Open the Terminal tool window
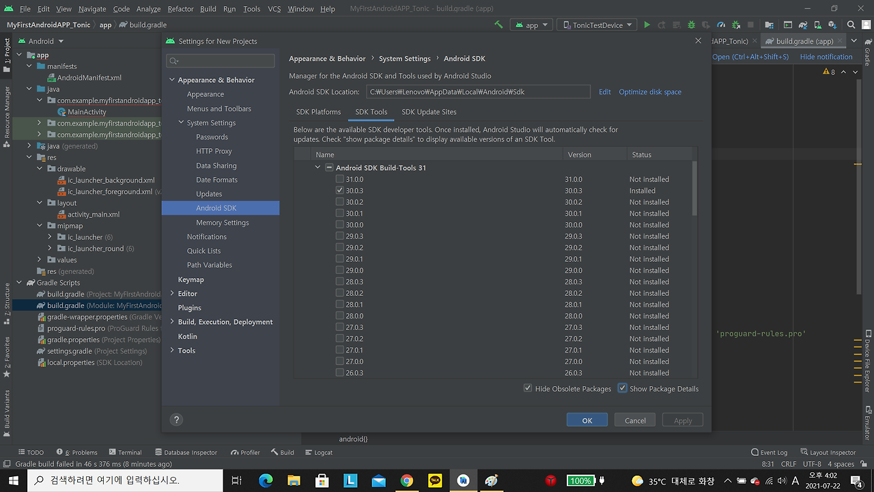 125,452
